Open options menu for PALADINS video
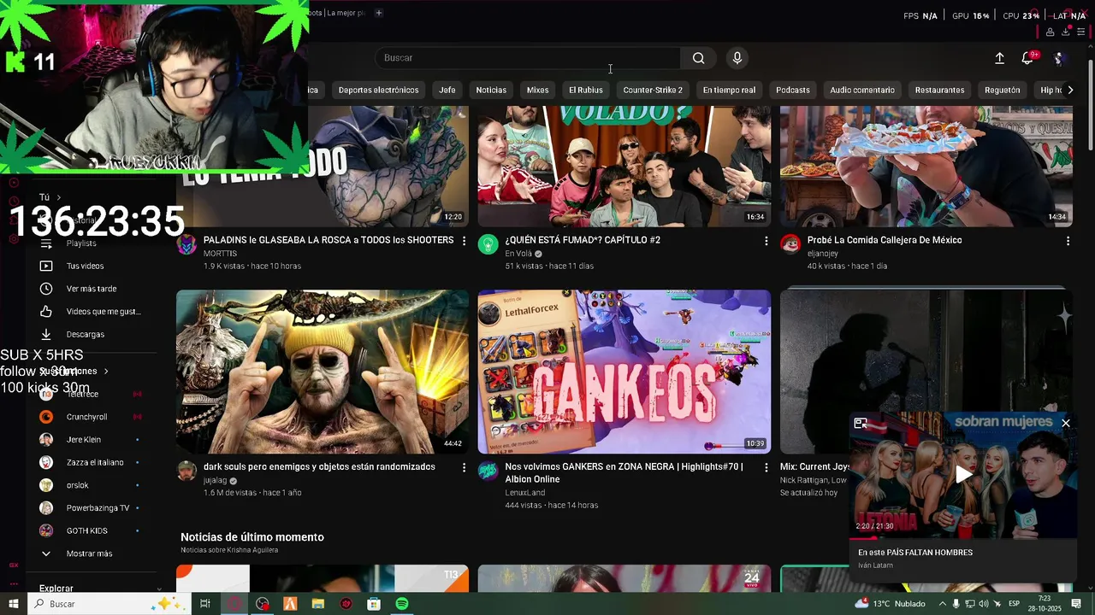 click(x=465, y=241)
